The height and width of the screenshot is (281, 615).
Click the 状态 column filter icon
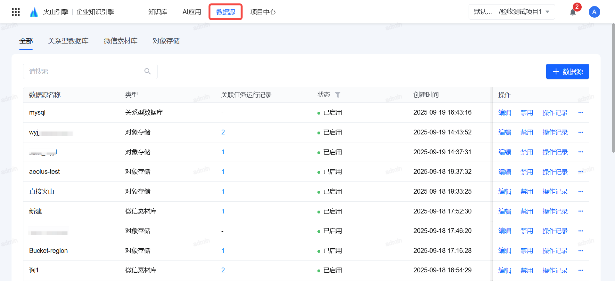pyautogui.click(x=338, y=95)
